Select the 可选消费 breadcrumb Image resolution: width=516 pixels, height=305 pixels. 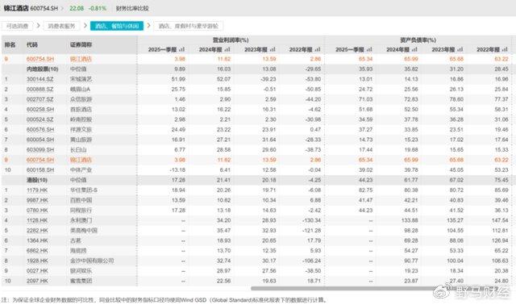pyautogui.click(x=17, y=26)
